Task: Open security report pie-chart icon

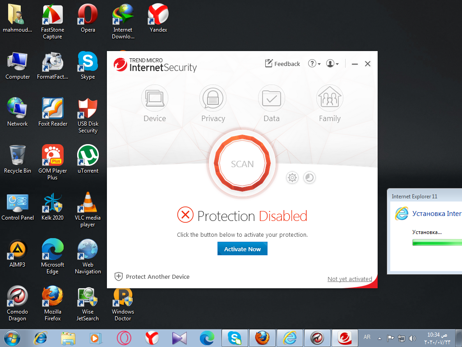Action: click(310, 178)
